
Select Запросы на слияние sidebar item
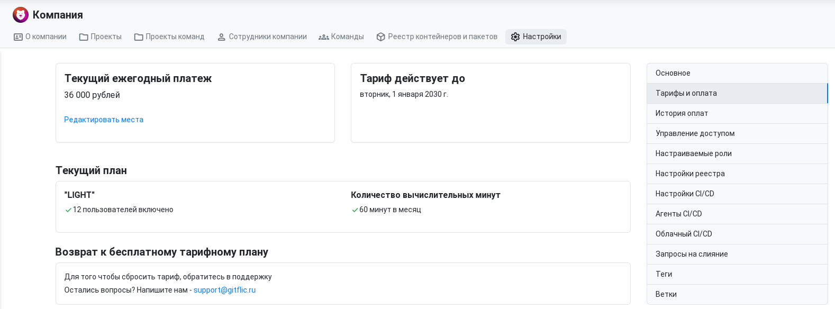point(737,254)
